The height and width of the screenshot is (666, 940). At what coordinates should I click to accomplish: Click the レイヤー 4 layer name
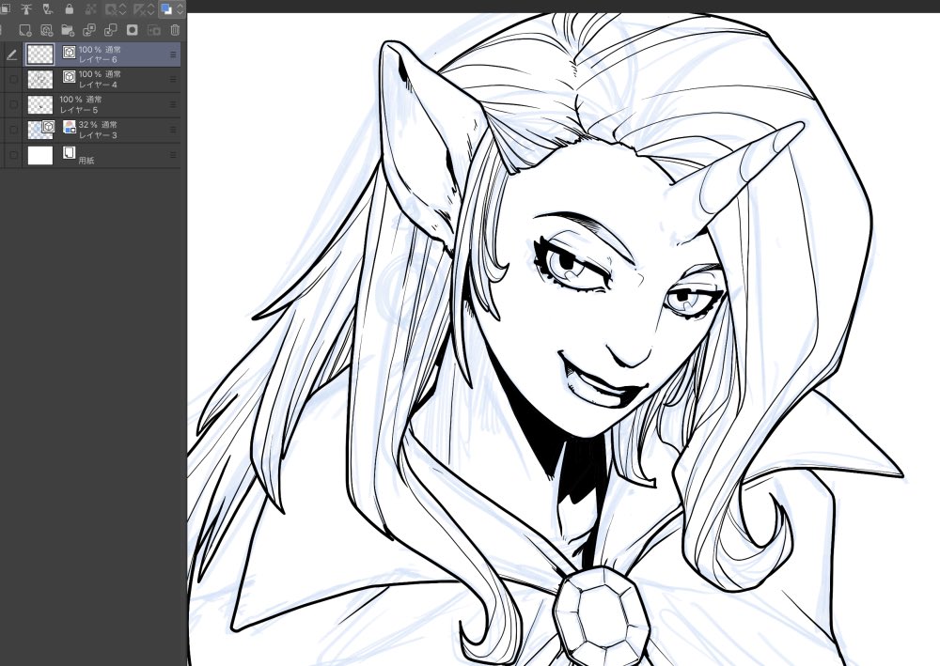click(x=98, y=85)
